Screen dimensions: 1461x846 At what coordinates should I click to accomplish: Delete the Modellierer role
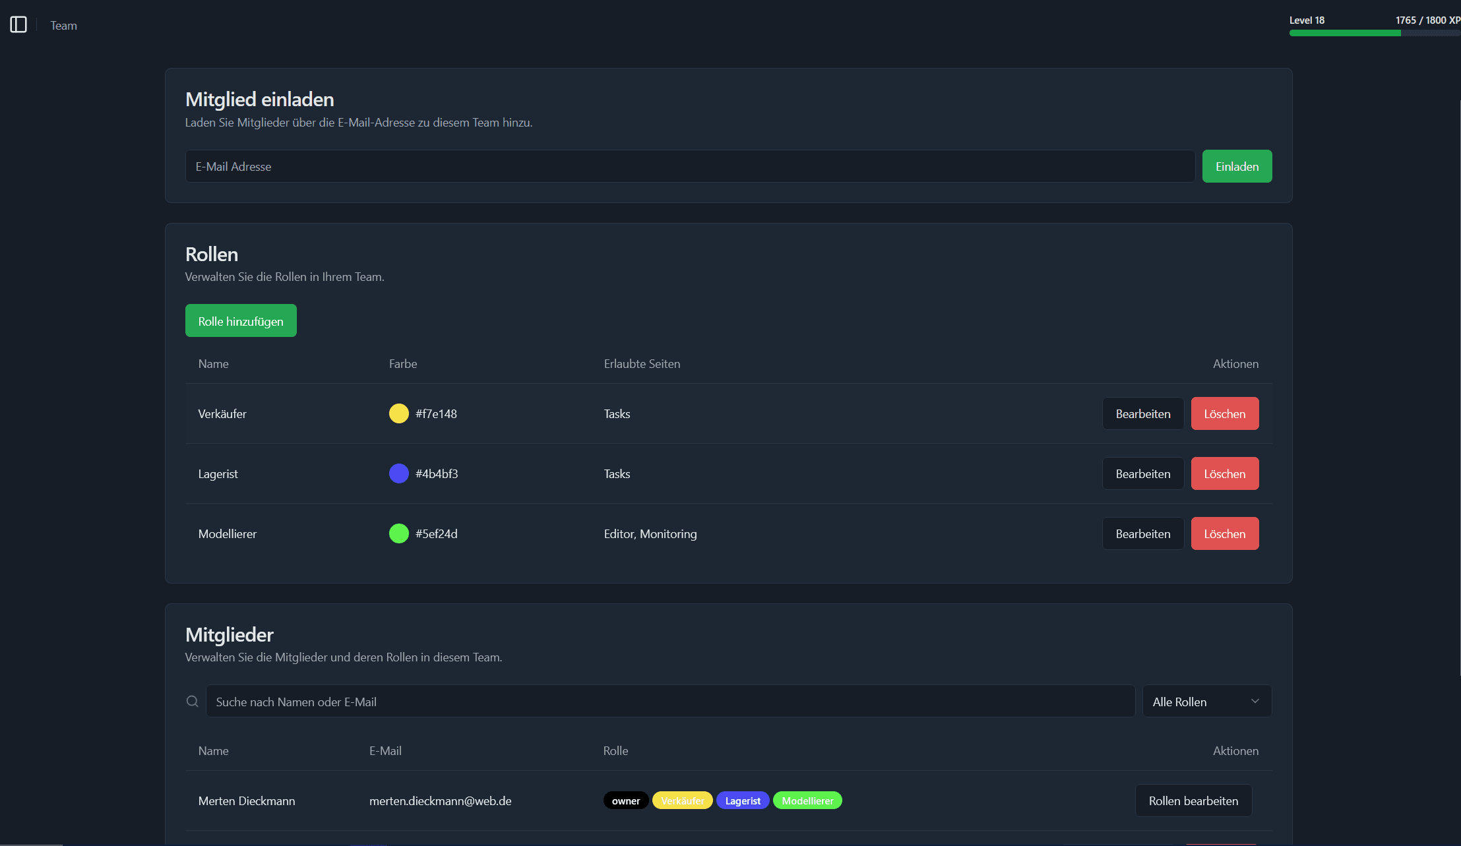(1225, 533)
